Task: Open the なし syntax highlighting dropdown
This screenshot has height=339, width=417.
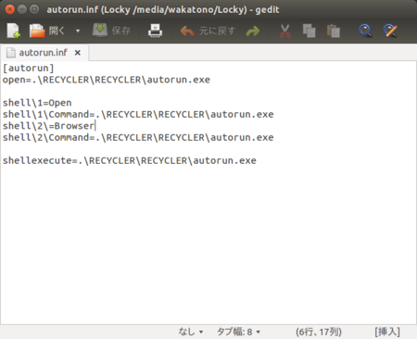Action: pos(191,332)
